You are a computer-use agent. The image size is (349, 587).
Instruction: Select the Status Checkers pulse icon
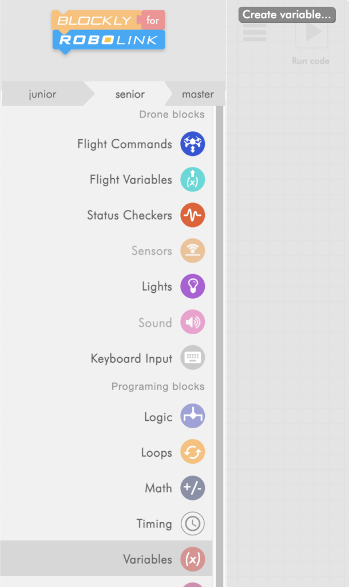point(193,216)
